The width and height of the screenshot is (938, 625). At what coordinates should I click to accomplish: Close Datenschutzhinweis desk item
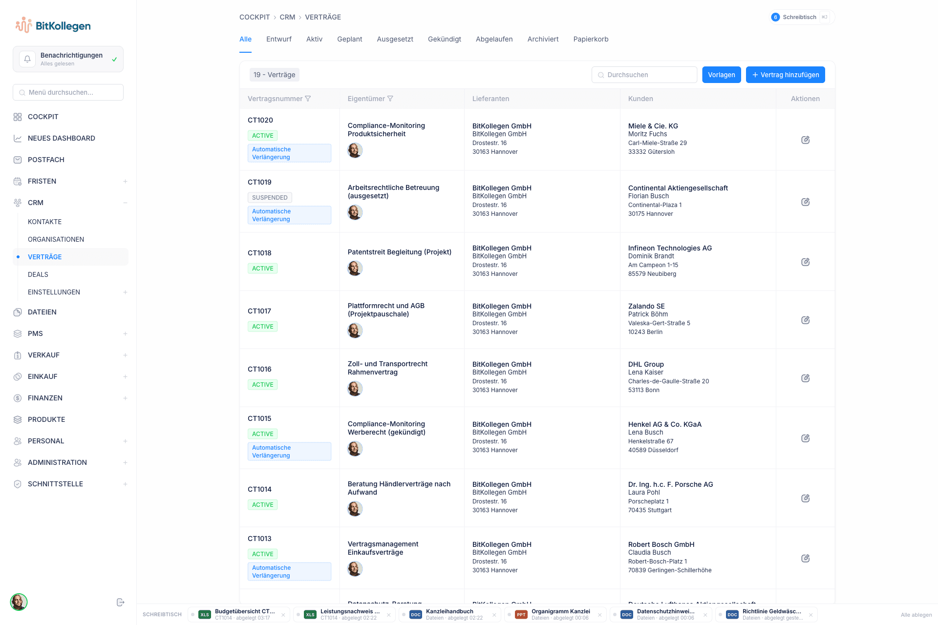coord(705,615)
